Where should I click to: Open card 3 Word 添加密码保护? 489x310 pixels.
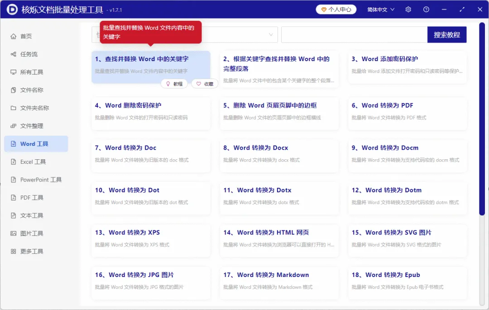tap(407, 67)
